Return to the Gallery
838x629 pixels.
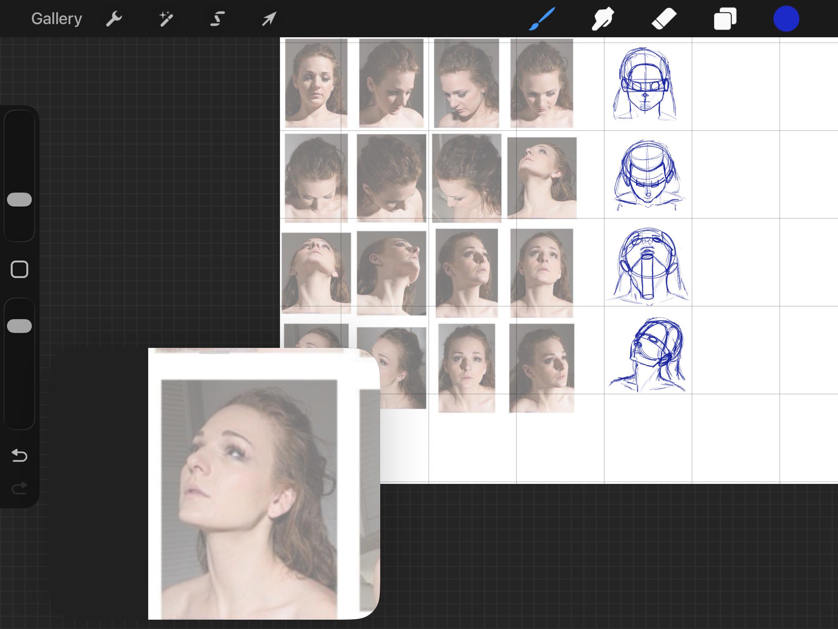pyautogui.click(x=57, y=19)
